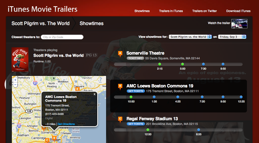The height and width of the screenshot is (143, 259).
Task: Select the Showtimes breadcrumb heading
Action: click(x=92, y=23)
